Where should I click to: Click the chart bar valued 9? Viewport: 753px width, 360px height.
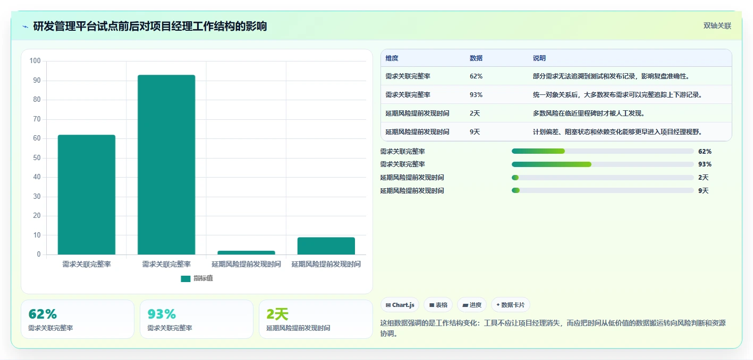point(326,246)
